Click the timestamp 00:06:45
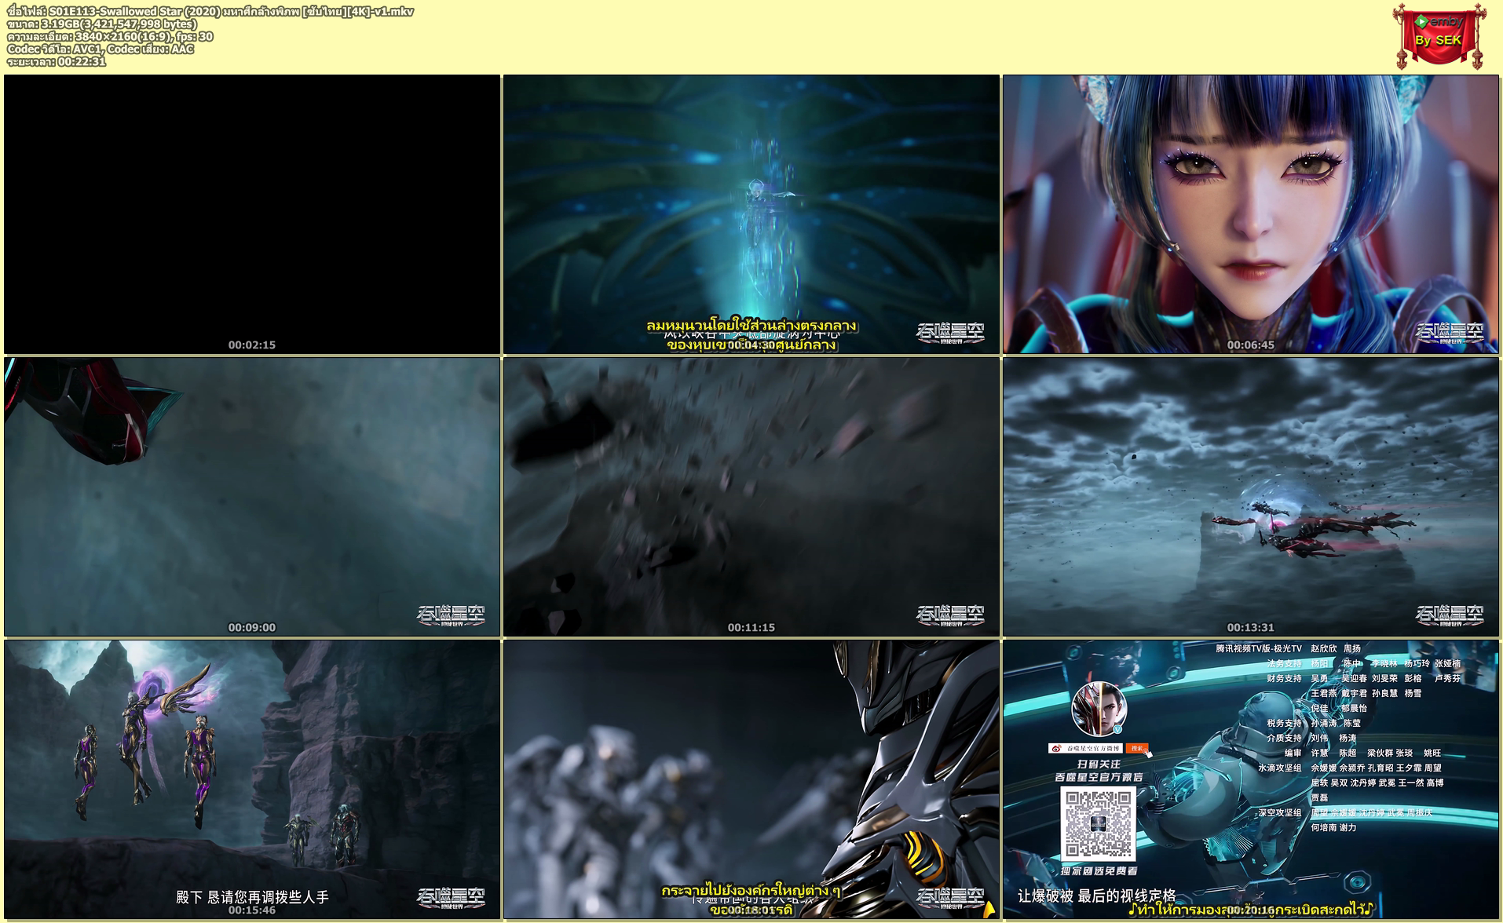 (1251, 345)
